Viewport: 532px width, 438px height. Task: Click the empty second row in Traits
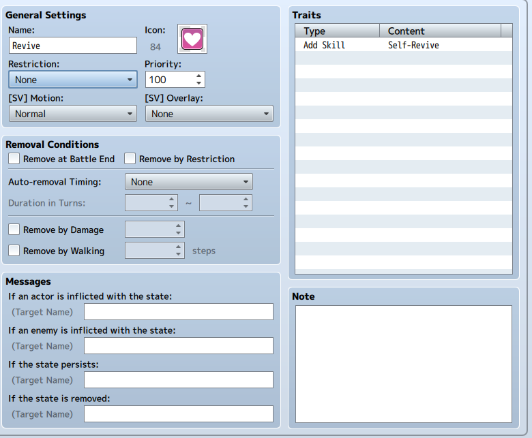tap(403, 59)
